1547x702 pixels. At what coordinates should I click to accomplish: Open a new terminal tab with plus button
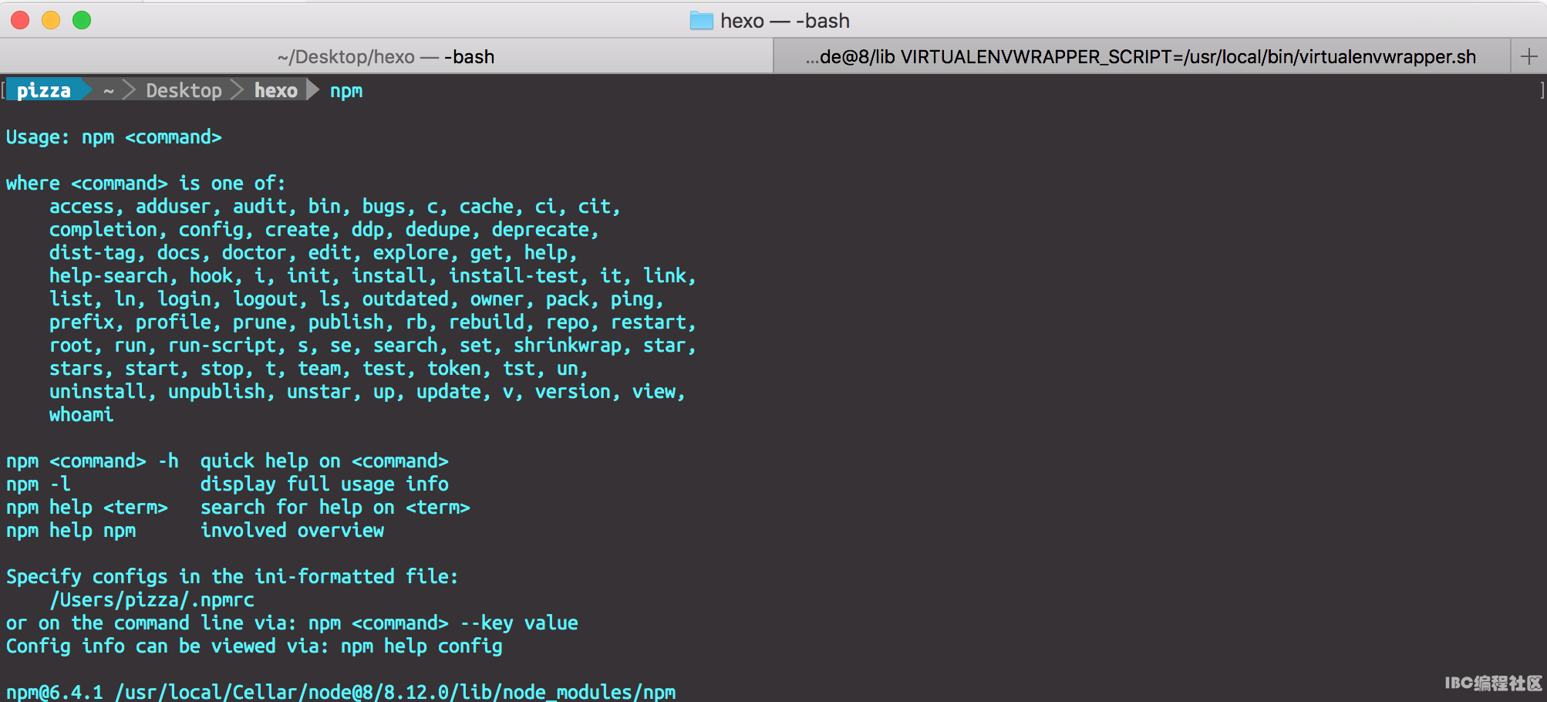[1528, 56]
